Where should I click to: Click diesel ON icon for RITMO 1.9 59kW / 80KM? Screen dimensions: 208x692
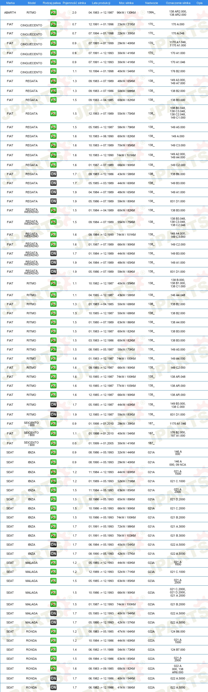[x=53, y=415]
